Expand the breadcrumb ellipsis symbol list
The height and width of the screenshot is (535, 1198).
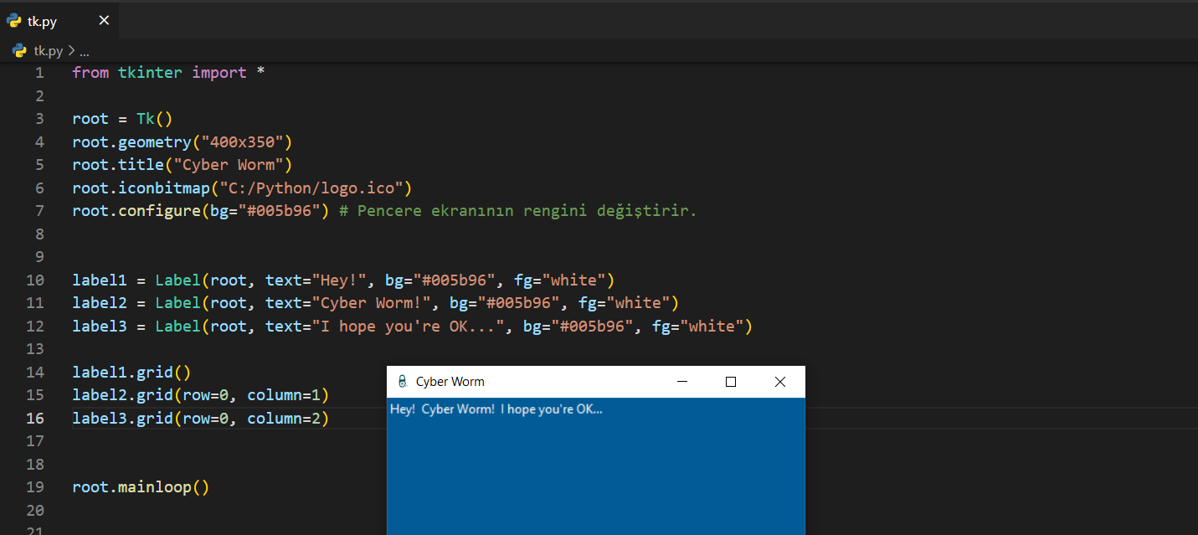click(x=84, y=51)
